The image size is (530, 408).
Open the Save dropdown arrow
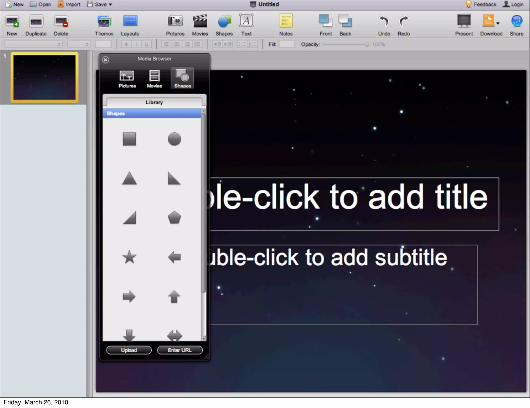coord(111,4)
